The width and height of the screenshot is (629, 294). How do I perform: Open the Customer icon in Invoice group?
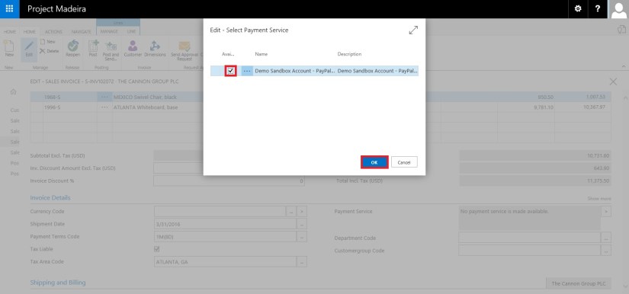(x=133, y=49)
